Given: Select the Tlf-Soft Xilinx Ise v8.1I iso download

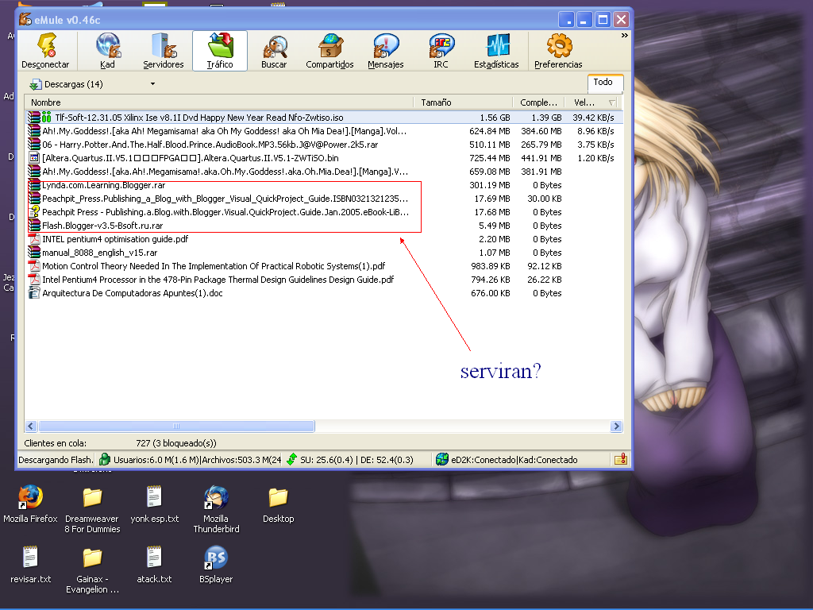Looking at the screenshot, I should coord(324,118).
